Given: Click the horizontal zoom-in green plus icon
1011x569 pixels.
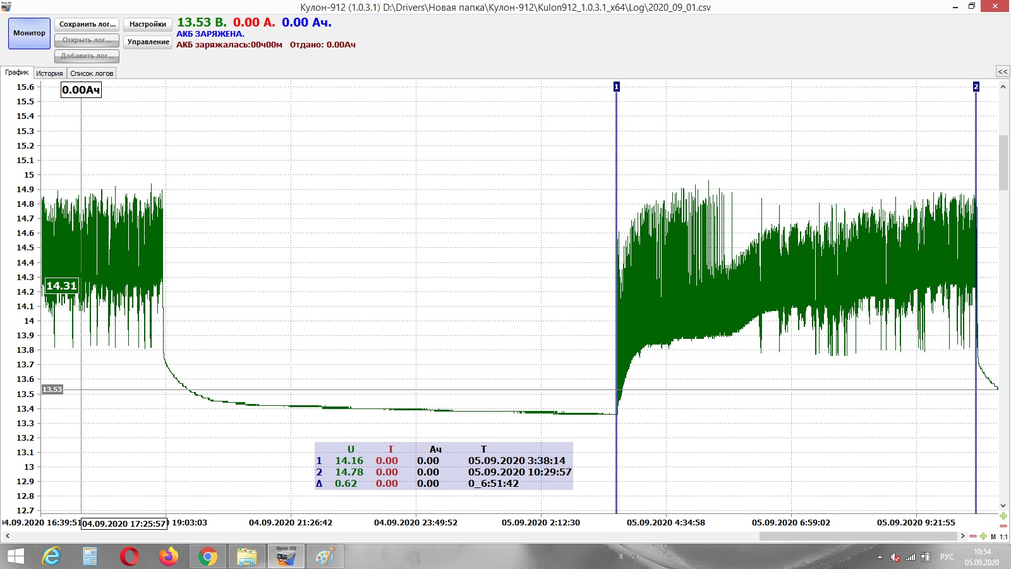Looking at the screenshot, I should click(983, 536).
